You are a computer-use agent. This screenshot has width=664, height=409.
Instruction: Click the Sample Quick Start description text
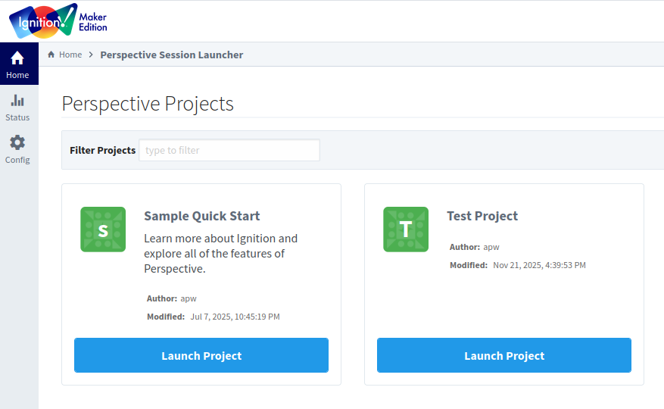point(220,253)
